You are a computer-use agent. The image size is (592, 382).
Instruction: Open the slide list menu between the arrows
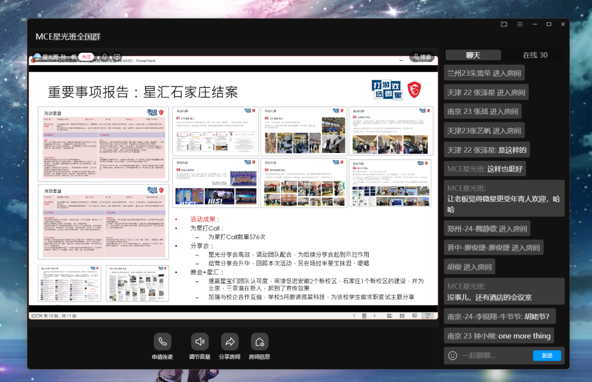pyautogui.click(x=364, y=315)
